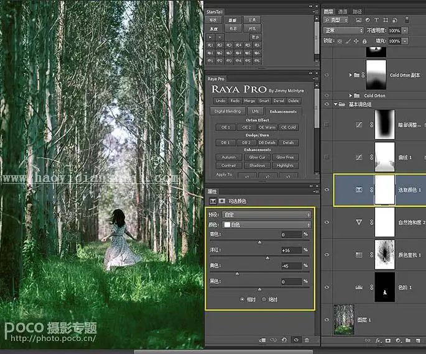The image size is (426, 354).
Task: Click the fx layer style icon
Action: pyautogui.click(x=378, y=340)
